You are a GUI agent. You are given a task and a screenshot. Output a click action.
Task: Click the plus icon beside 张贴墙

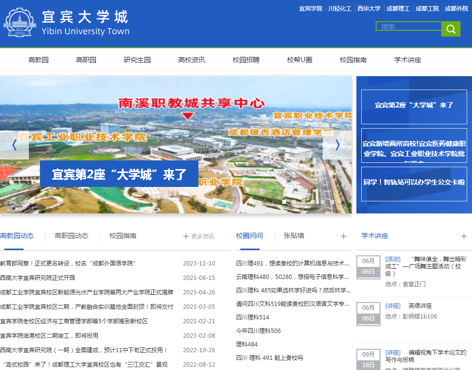(x=343, y=237)
